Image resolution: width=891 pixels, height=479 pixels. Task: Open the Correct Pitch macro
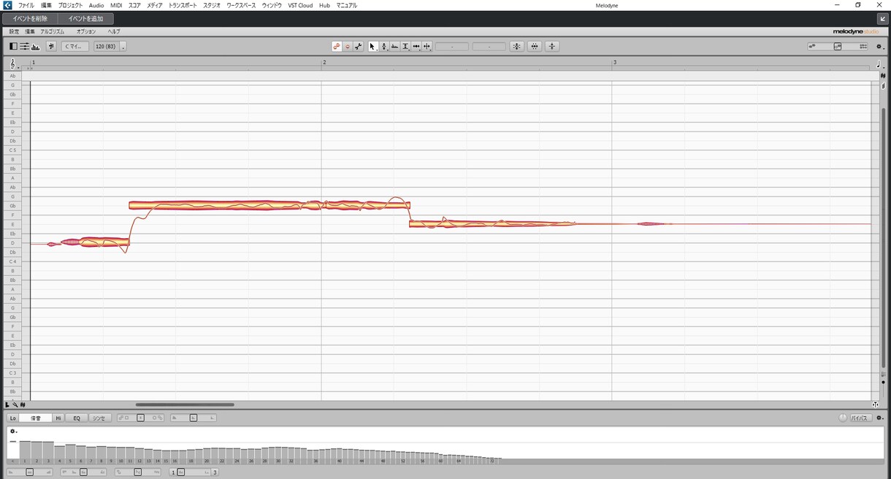[x=517, y=47]
